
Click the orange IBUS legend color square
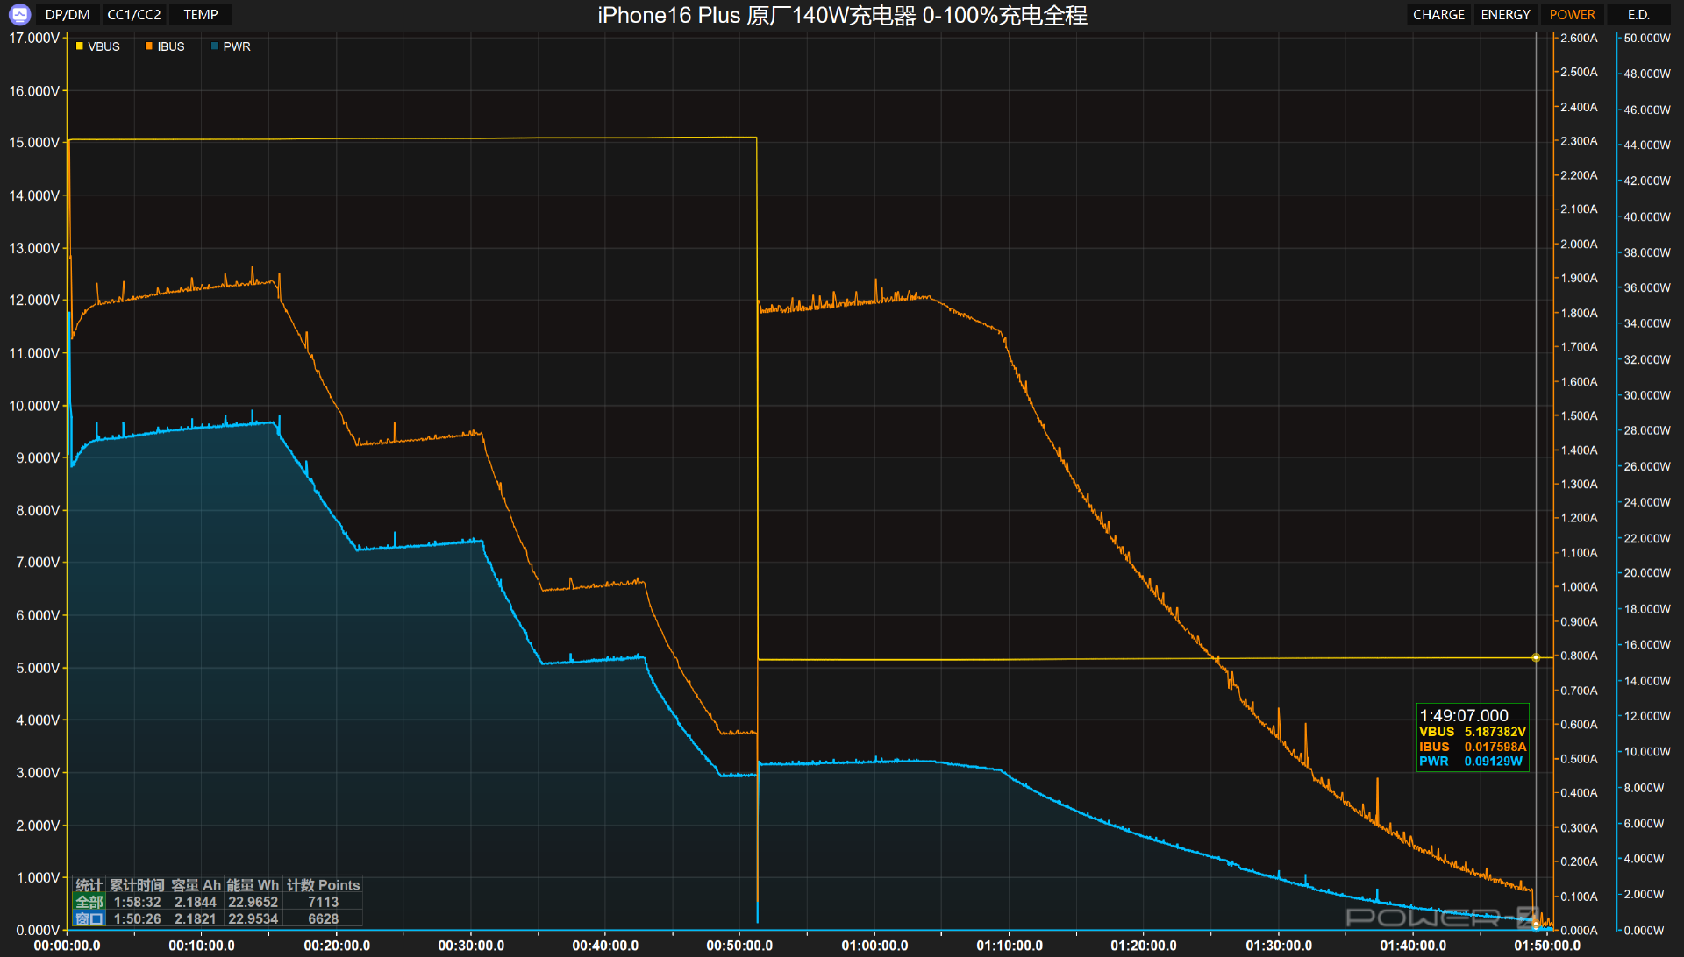click(x=149, y=46)
